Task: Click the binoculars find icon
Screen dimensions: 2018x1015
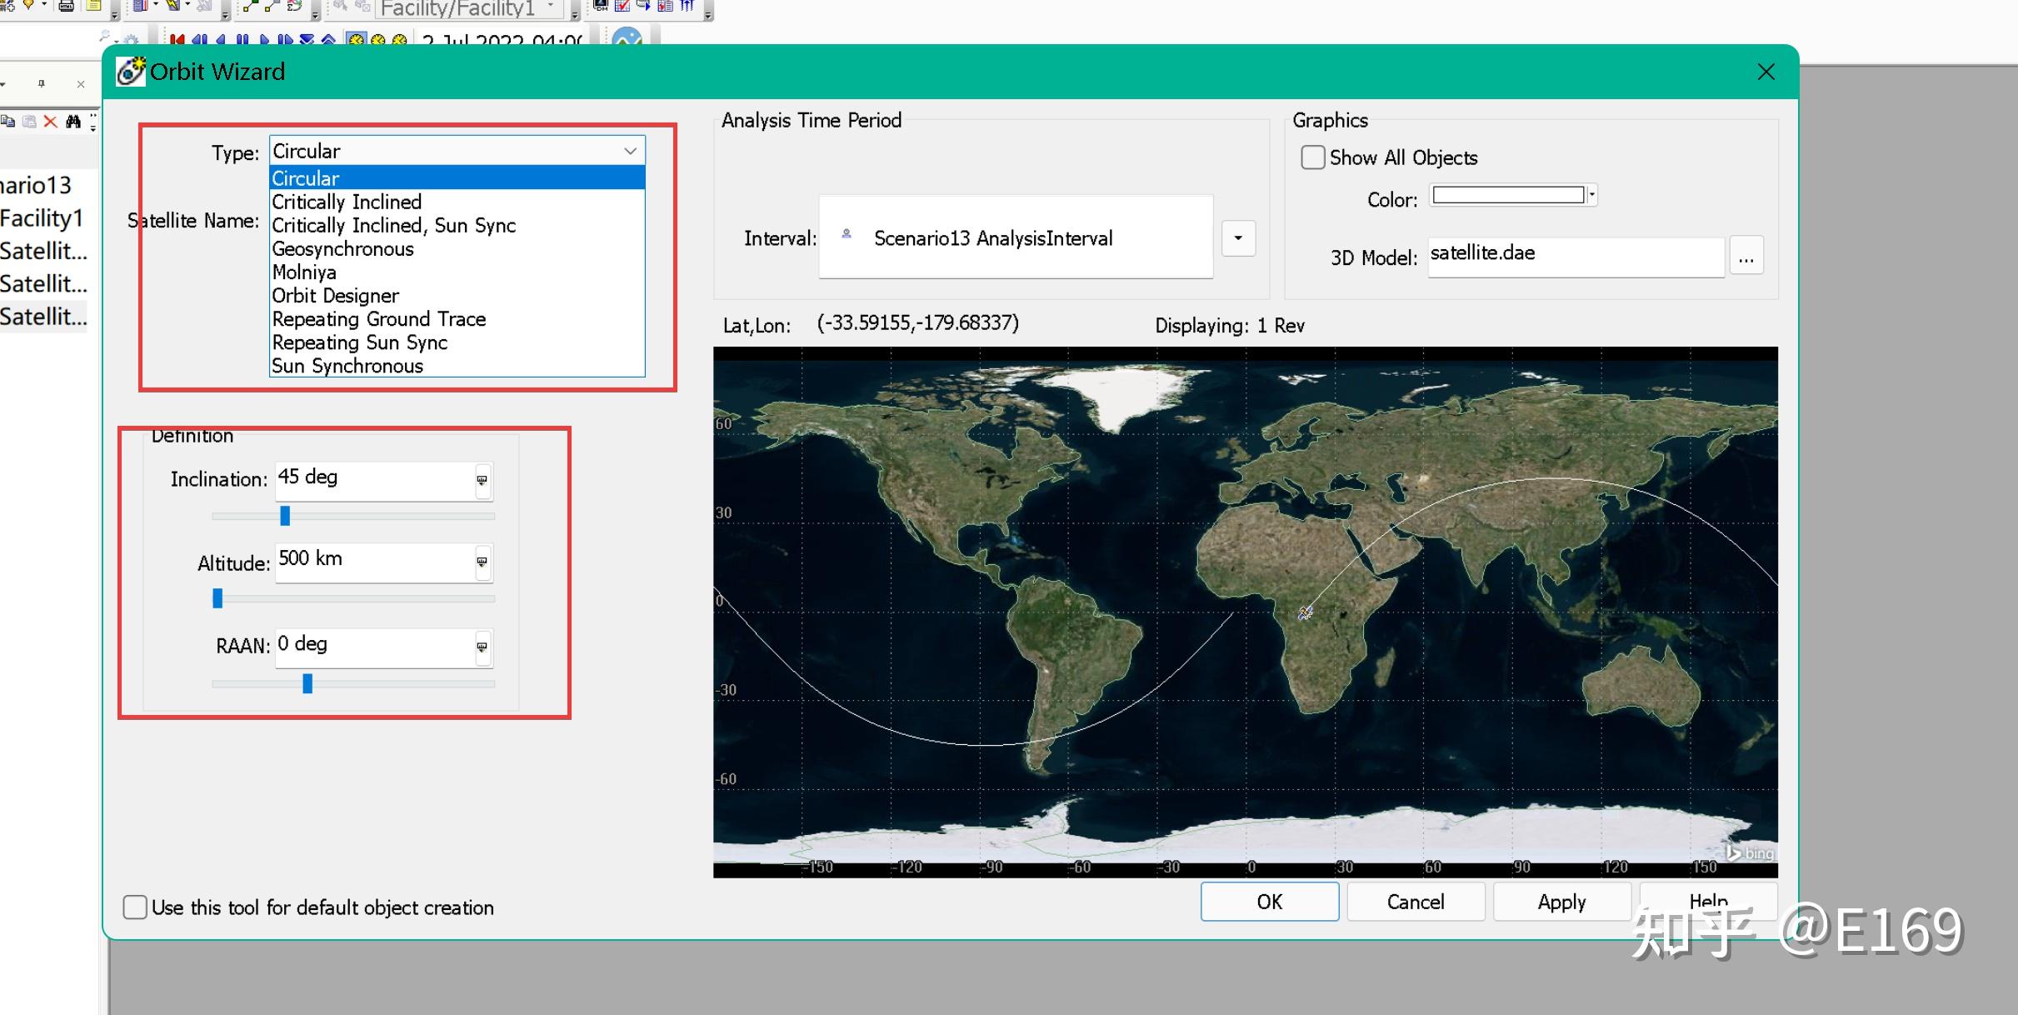Action: (x=73, y=122)
